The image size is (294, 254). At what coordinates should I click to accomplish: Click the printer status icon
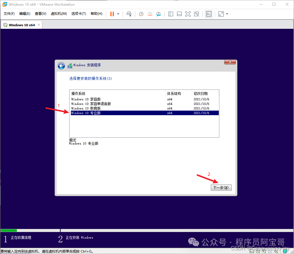[270, 251]
